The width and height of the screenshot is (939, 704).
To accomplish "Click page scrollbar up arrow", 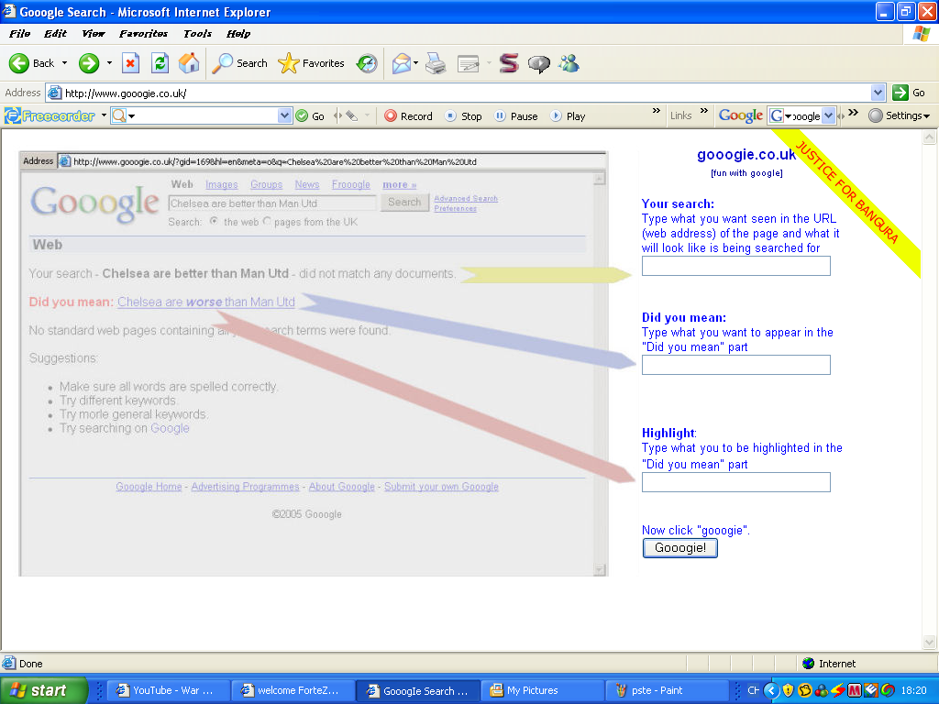I will pos(930,137).
